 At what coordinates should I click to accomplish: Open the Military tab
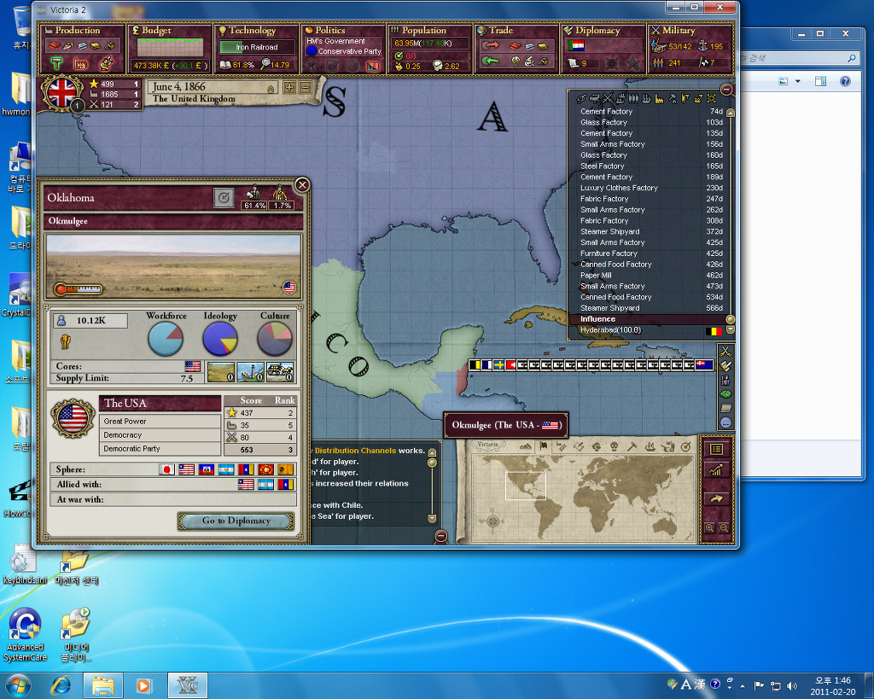pos(690,49)
